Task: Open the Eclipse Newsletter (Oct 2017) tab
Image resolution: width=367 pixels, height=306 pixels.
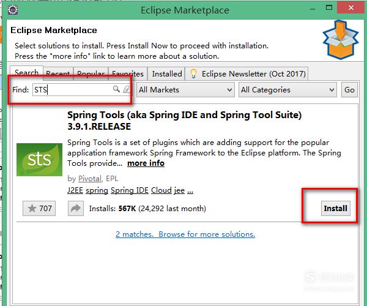Action: (247, 74)
